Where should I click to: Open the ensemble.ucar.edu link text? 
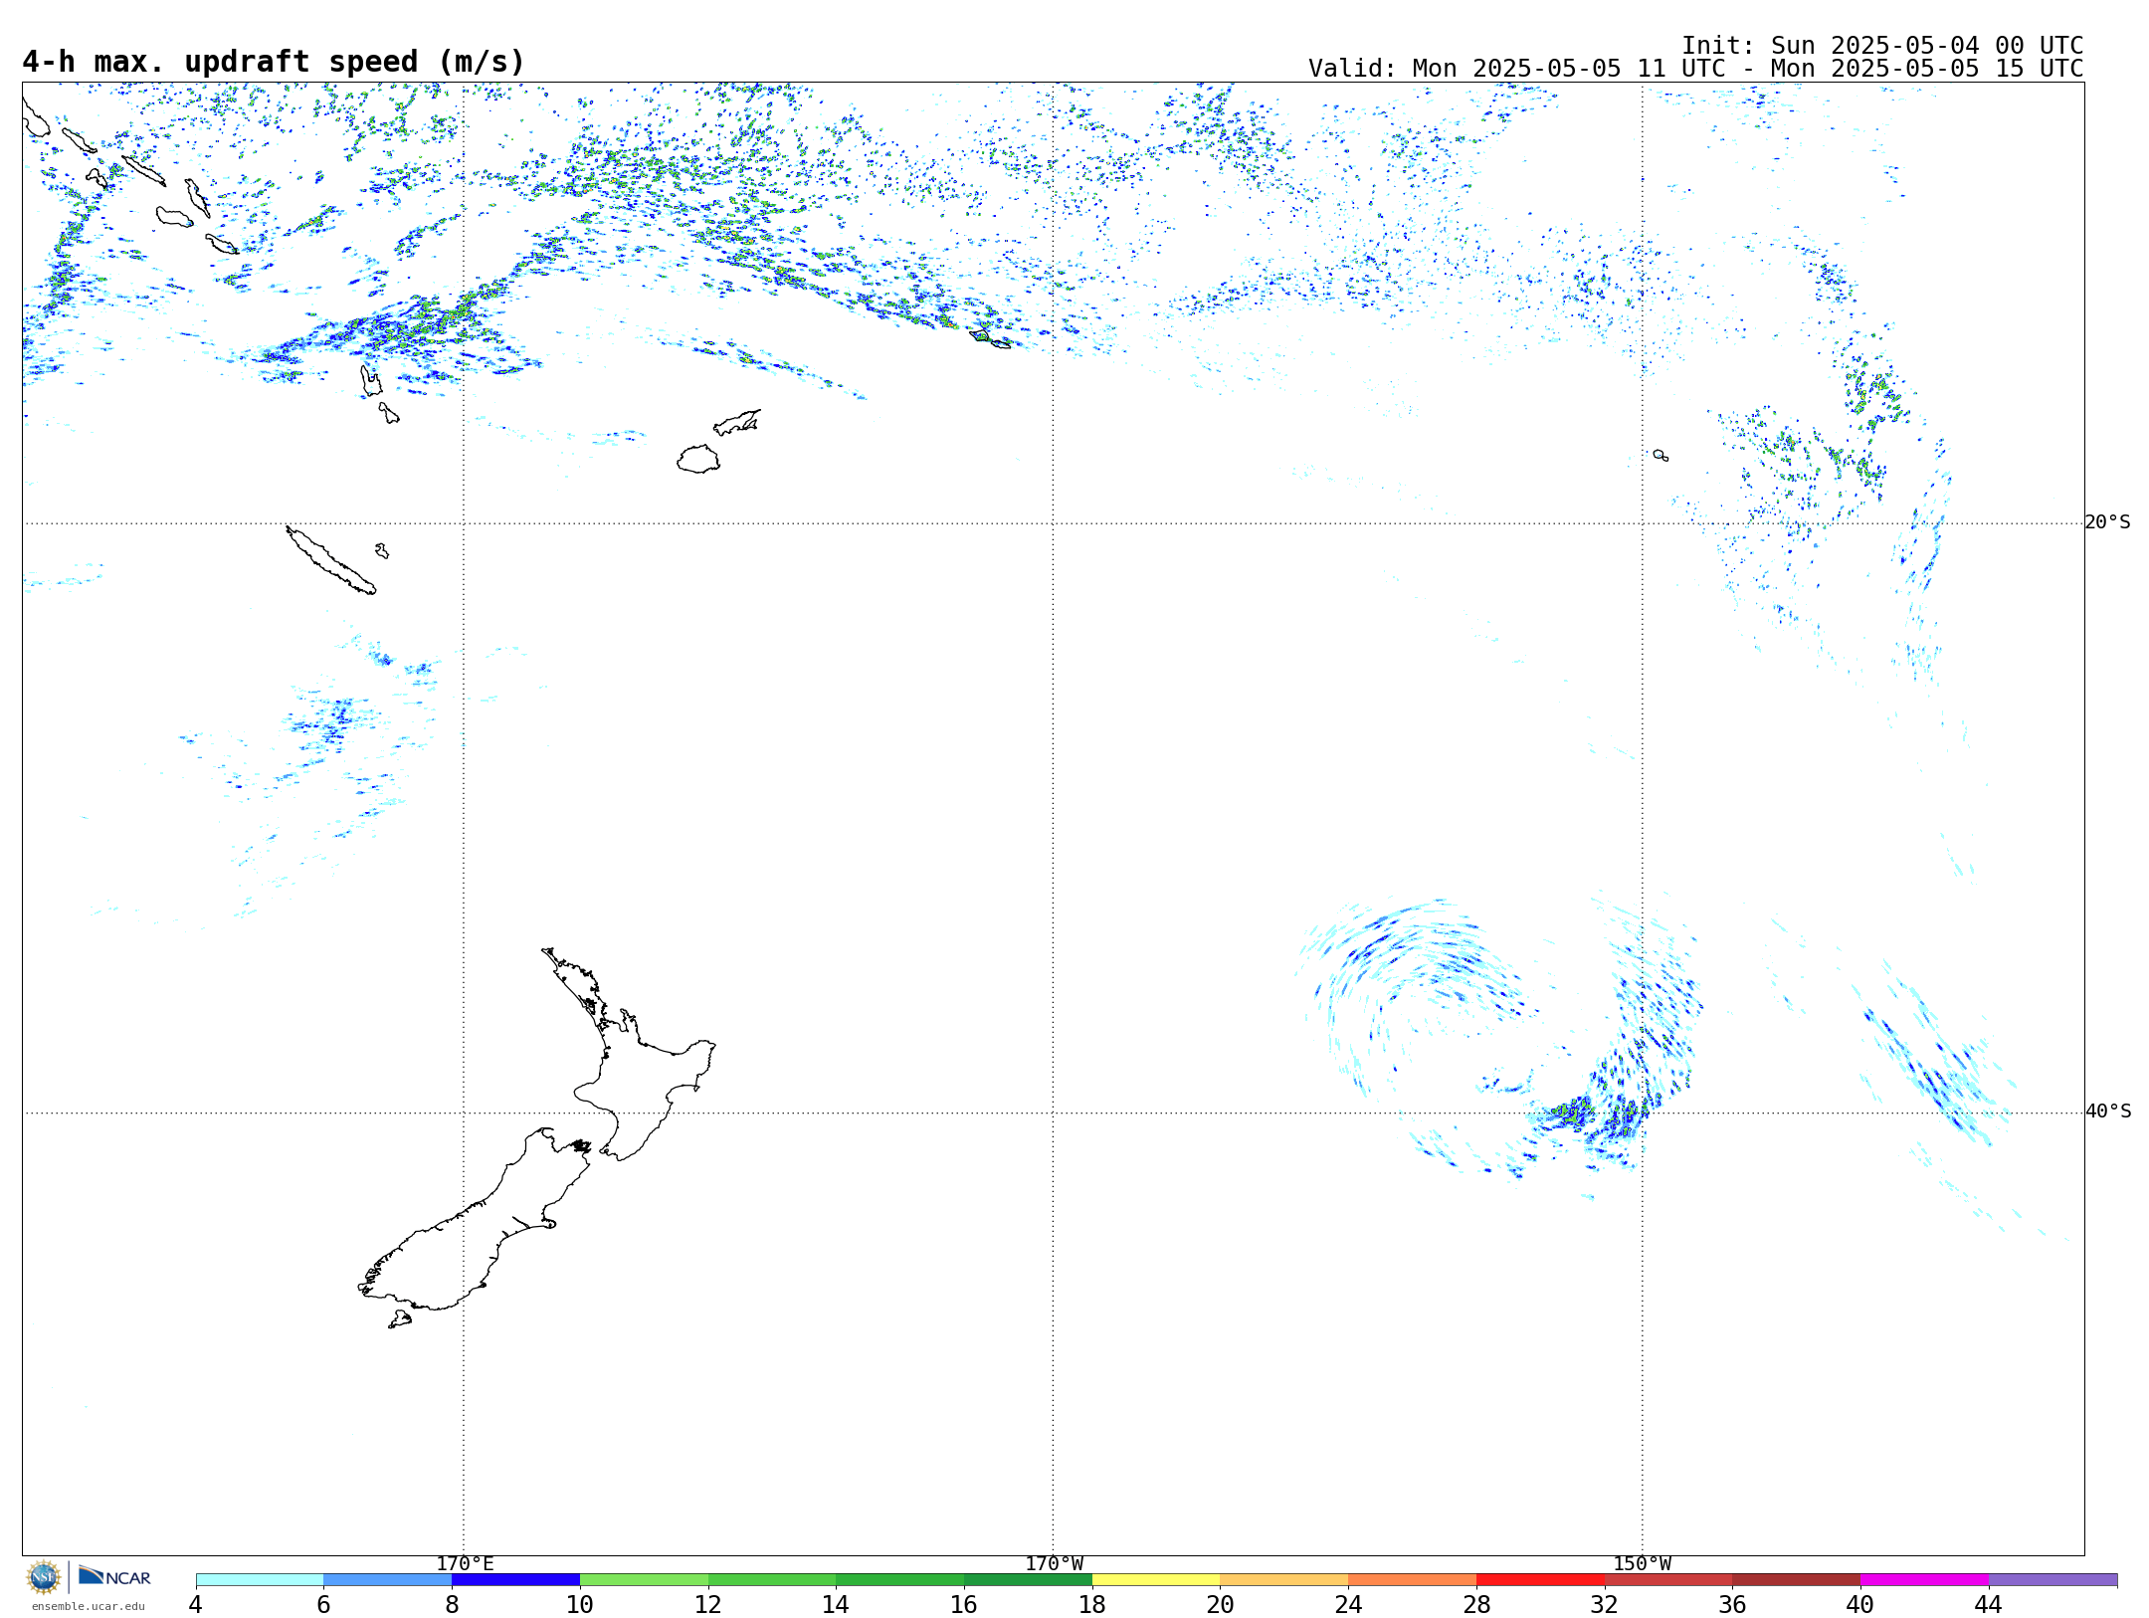pyautogui.click(x=88, y=1606)
